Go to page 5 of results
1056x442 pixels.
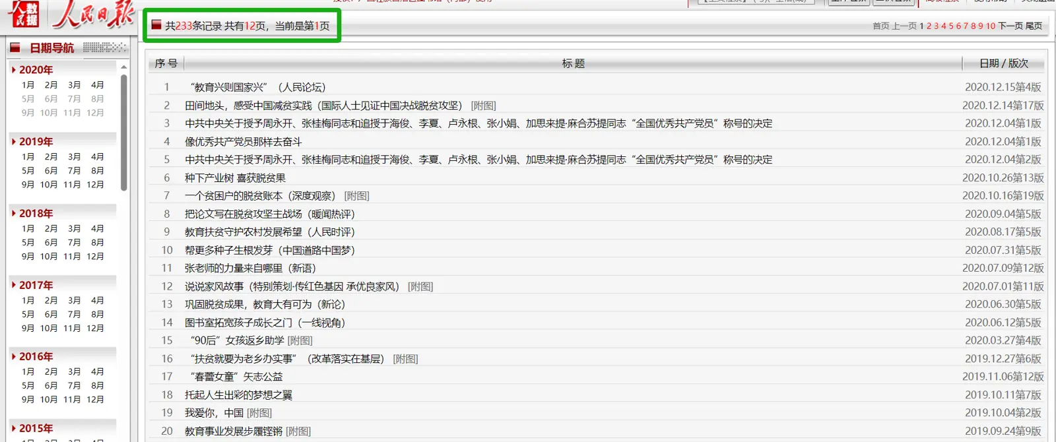[951, 26]
